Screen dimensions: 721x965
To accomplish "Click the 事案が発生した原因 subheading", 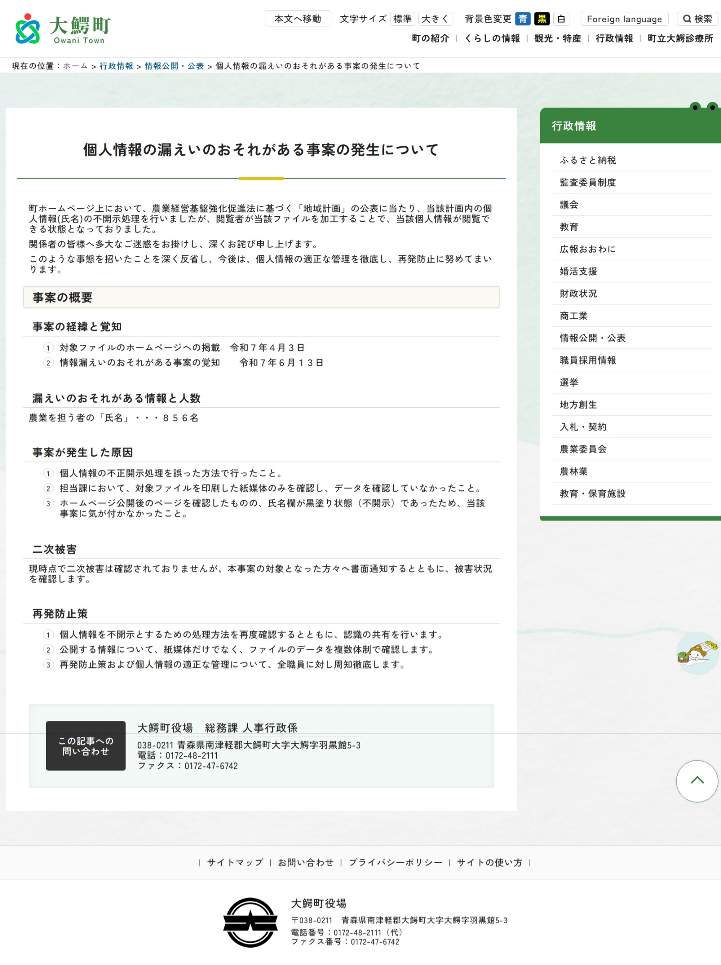I will pos(83,453).
